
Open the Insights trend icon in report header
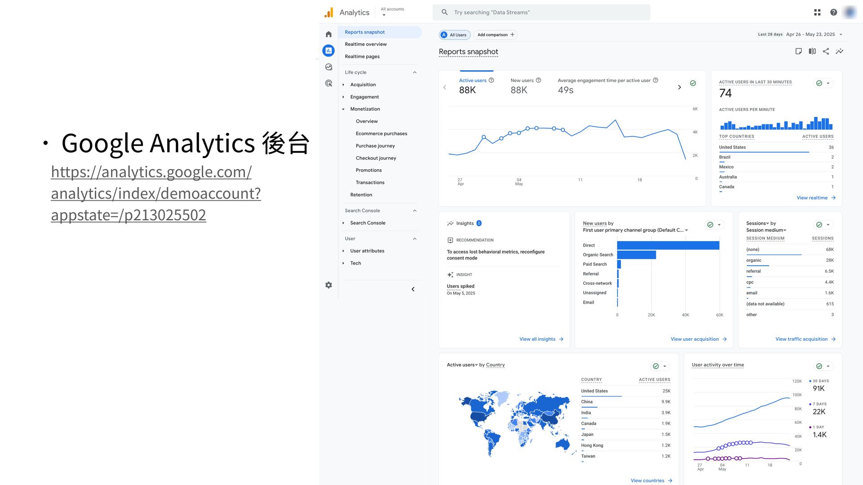(x=839, y=52)
